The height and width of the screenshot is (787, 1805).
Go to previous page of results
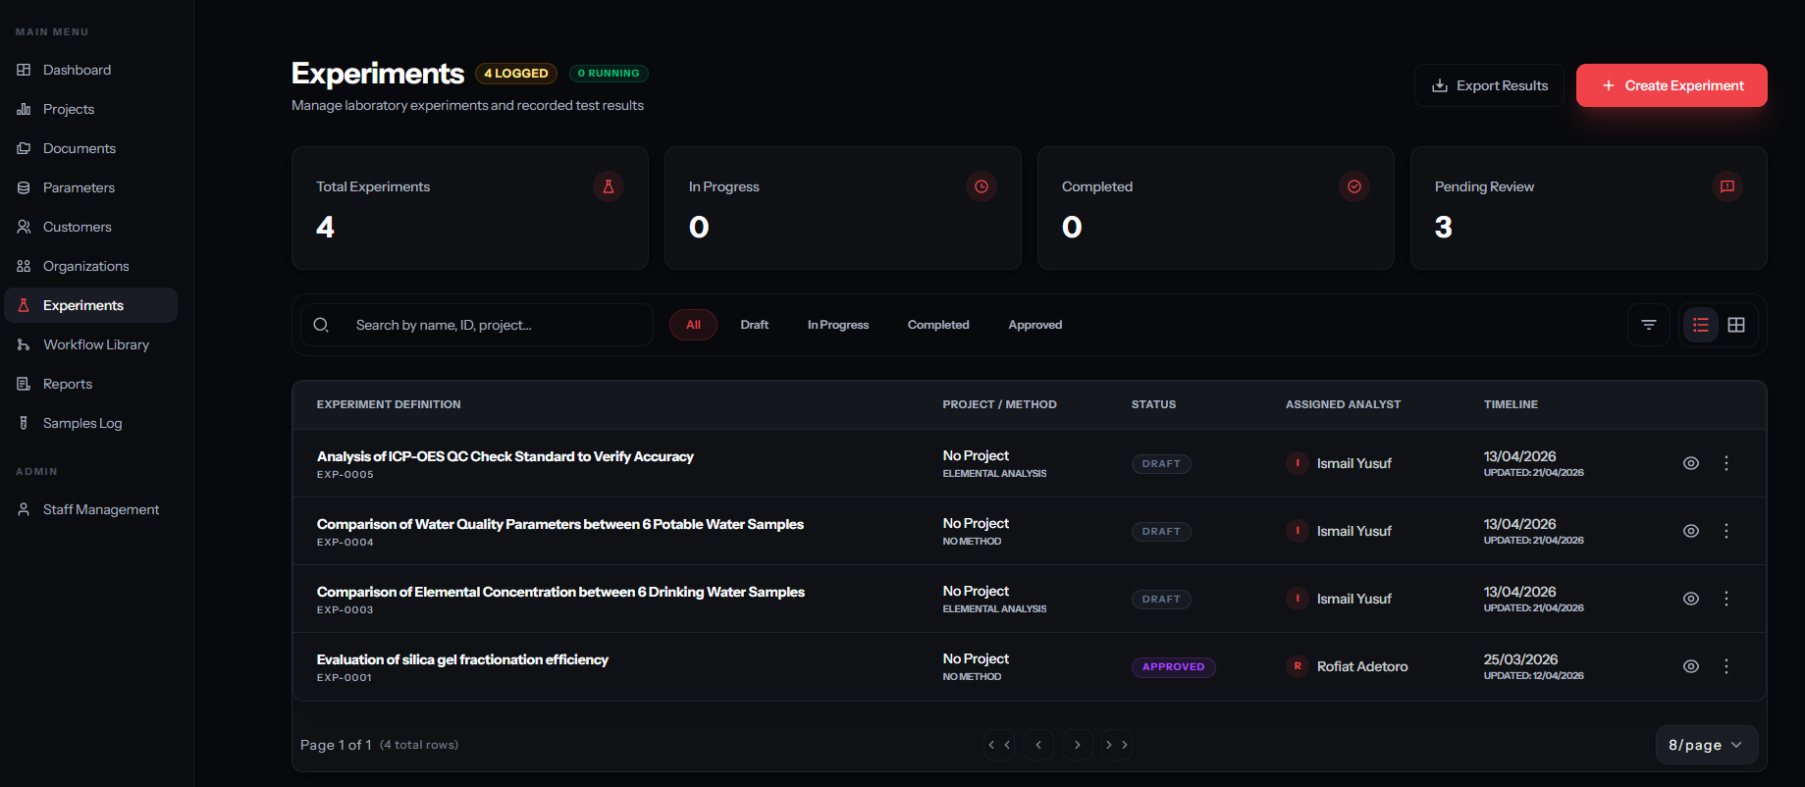(x=1038, y=745)
